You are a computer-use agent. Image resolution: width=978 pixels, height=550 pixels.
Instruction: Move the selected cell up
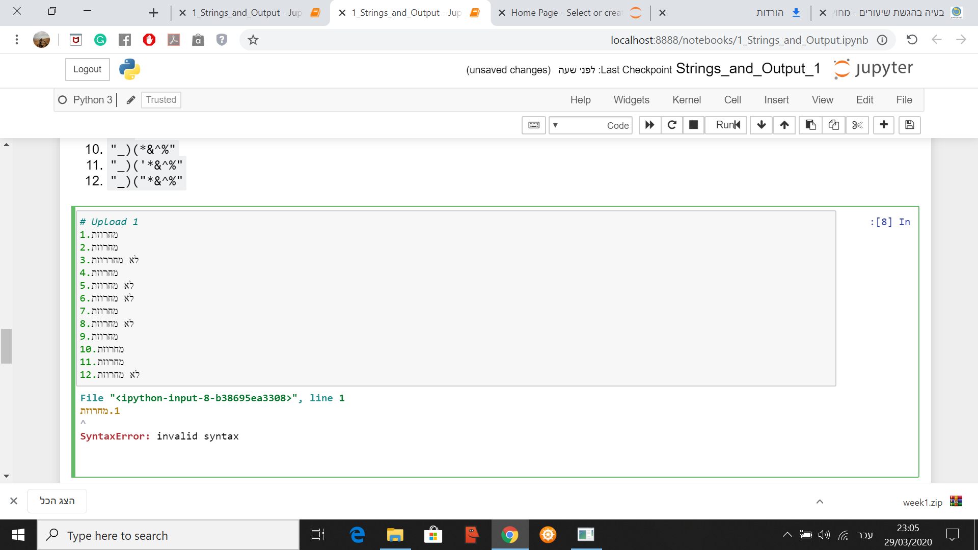click(x=784, y=125)
